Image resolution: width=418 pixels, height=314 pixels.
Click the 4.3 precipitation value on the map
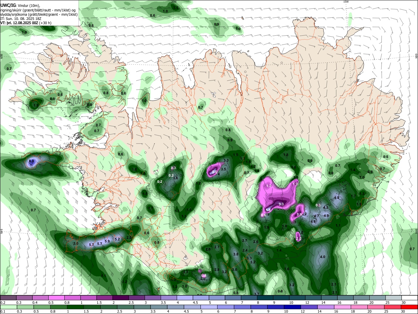point(326,207)
